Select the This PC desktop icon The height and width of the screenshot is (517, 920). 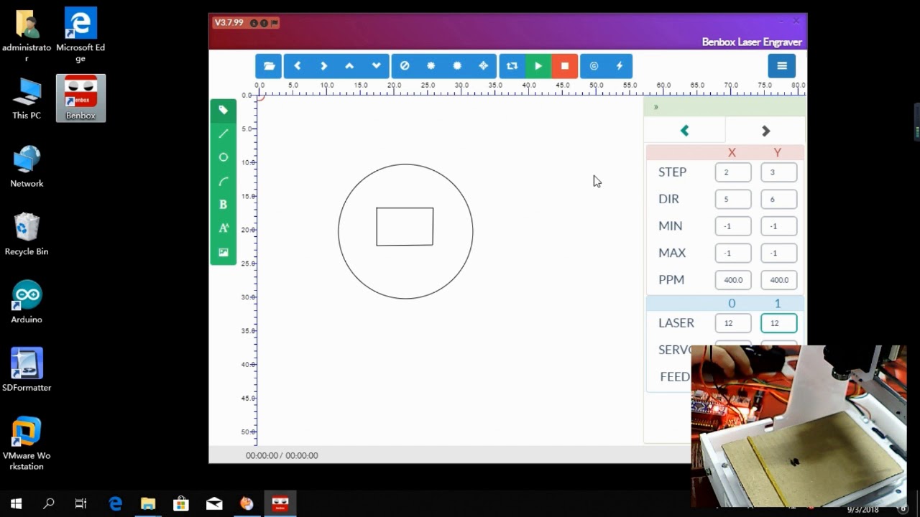pyautogui.click(x=27, y=98)
